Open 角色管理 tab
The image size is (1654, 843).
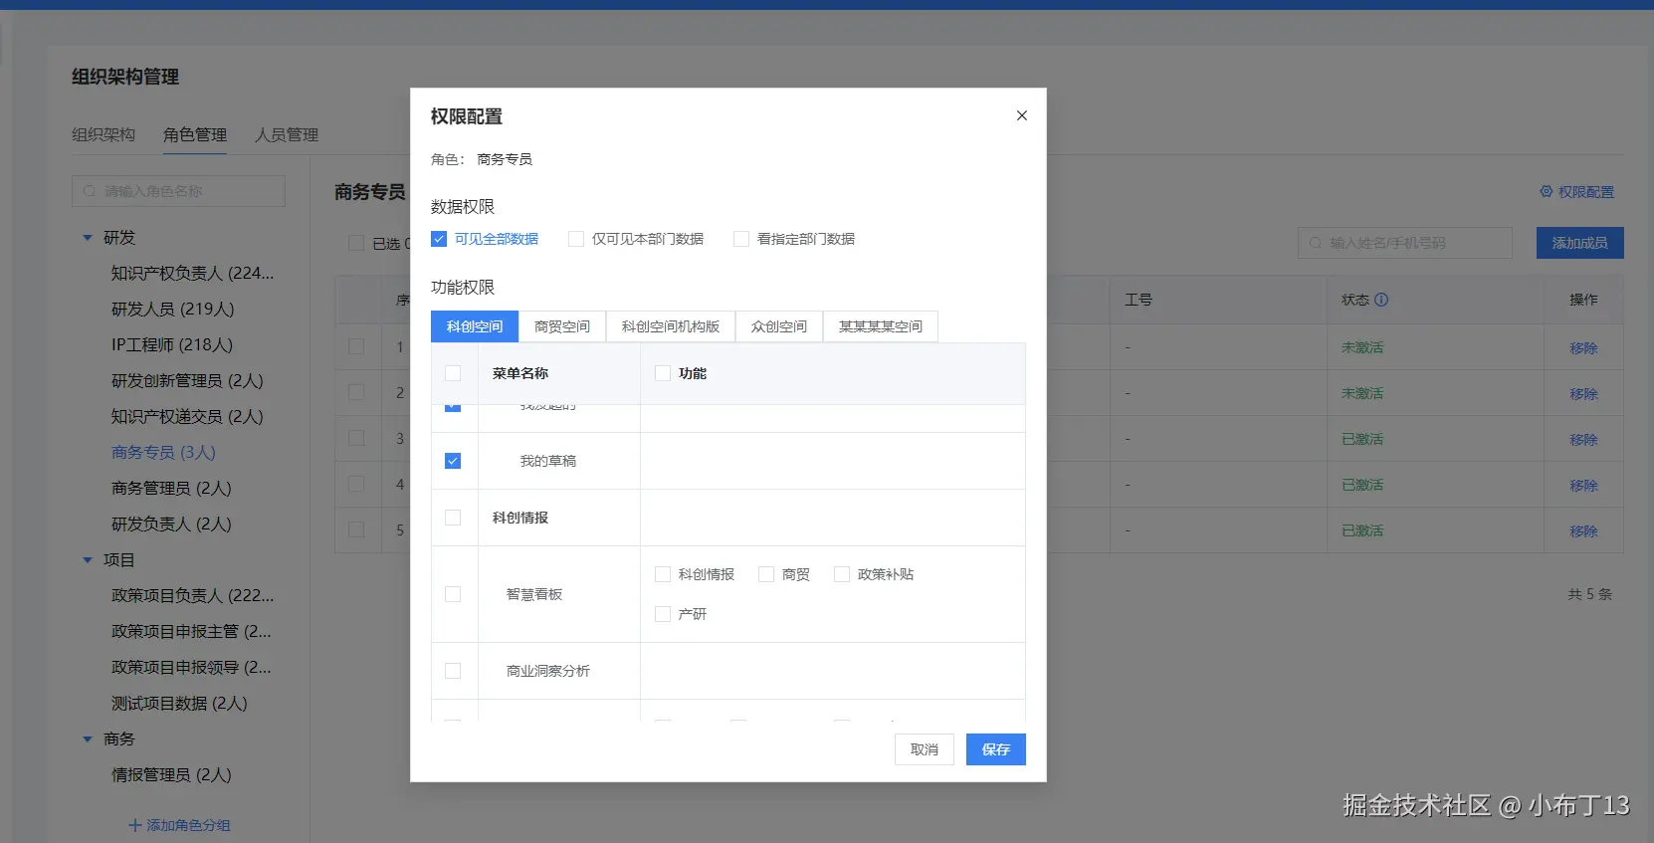pos(195,134)
